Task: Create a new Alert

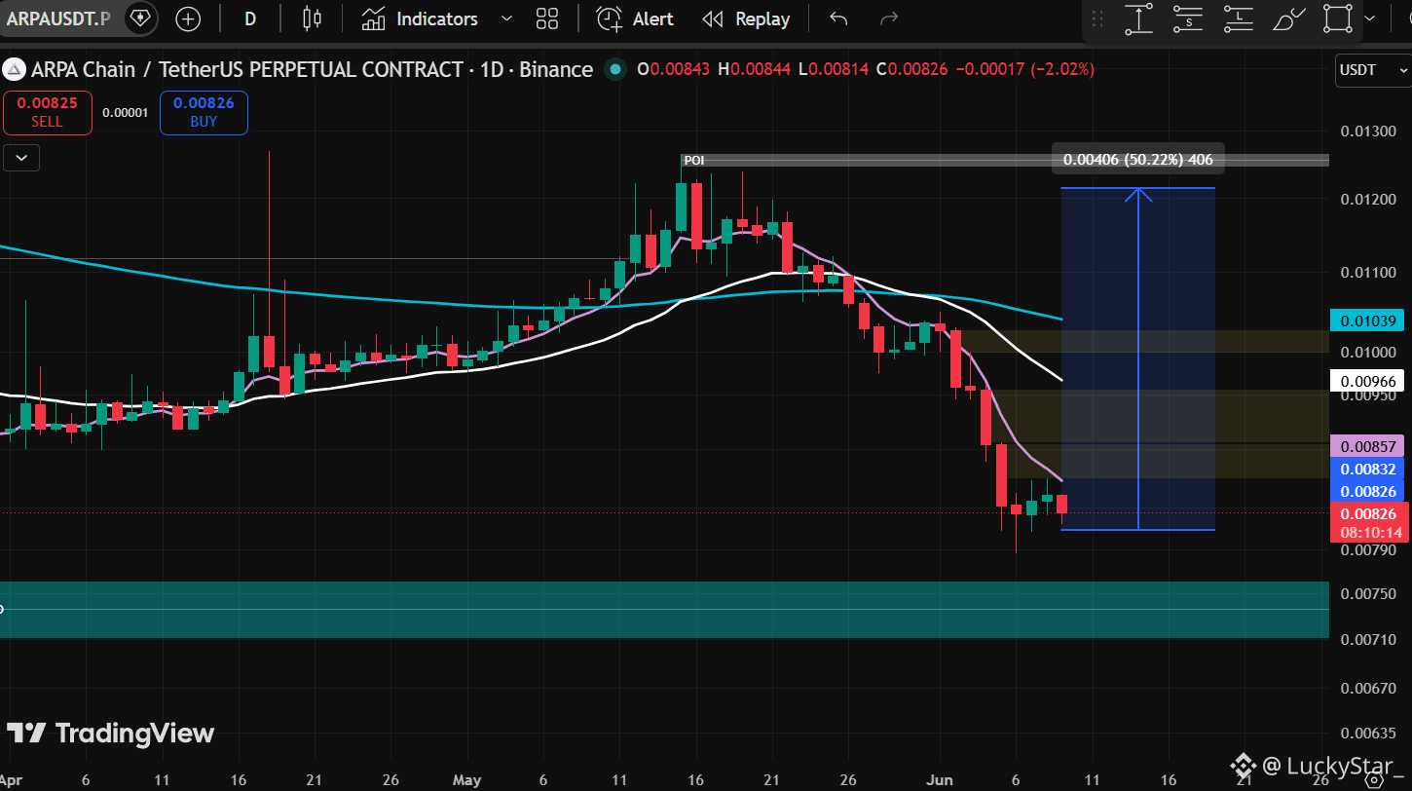Action: 635,19
